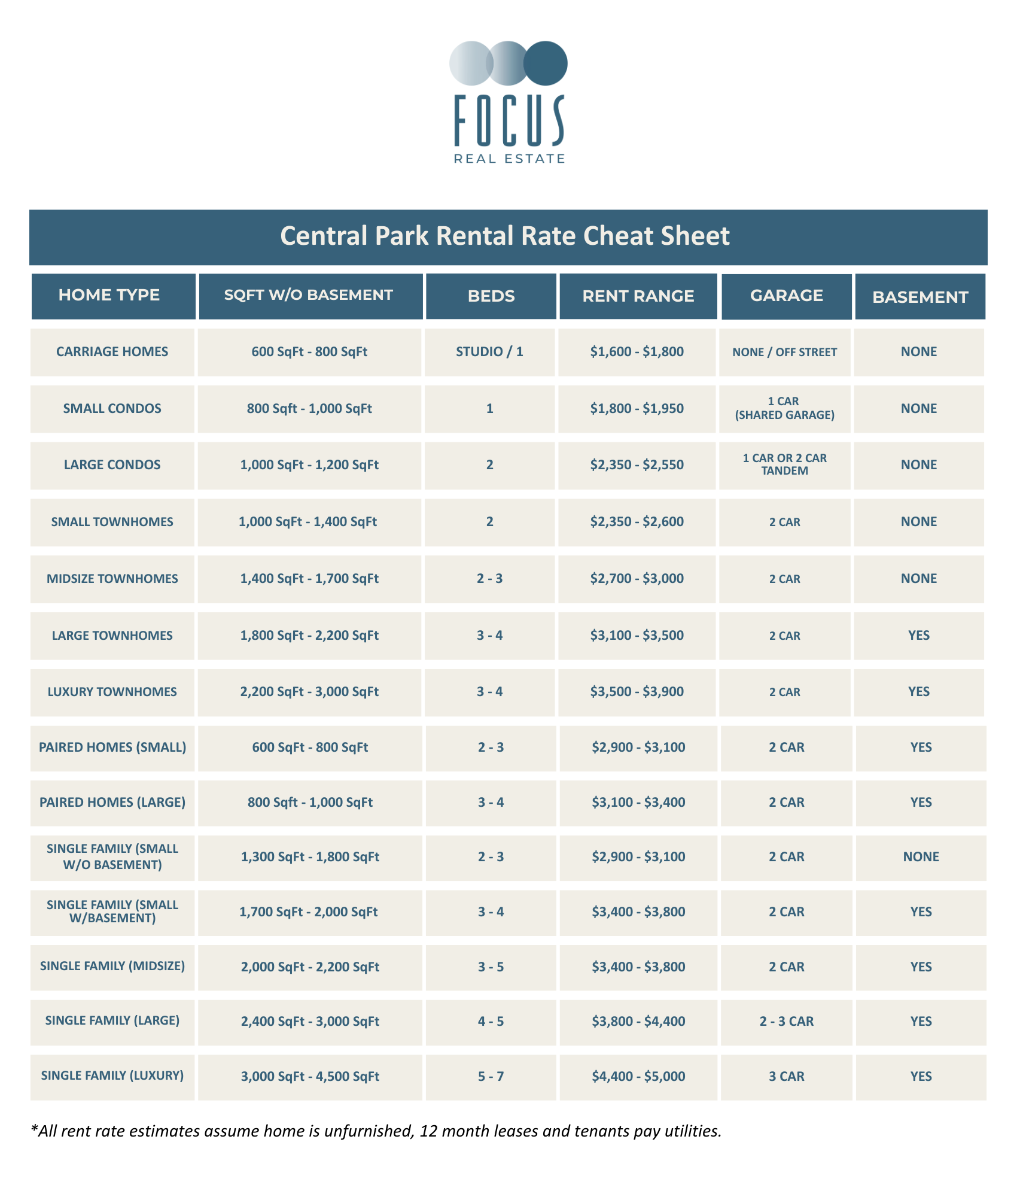Click the Focus Real Estate logo
This screenshot has width=1017, height=1197.
coord(508,102)
